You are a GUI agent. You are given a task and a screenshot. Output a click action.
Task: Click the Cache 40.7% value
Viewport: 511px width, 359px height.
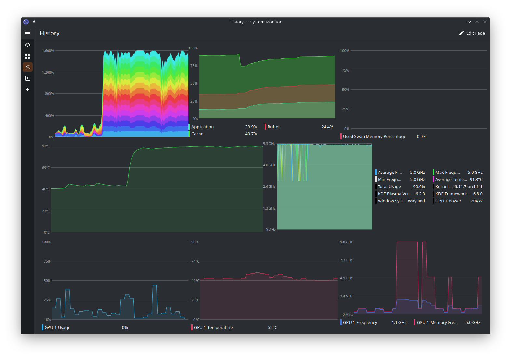pyautogui.click(x=251, y=134)
